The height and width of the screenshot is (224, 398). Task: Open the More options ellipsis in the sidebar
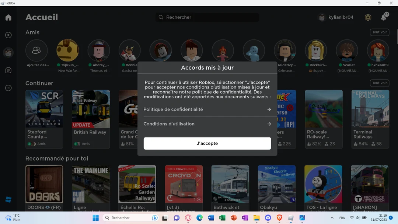point(8,88)
